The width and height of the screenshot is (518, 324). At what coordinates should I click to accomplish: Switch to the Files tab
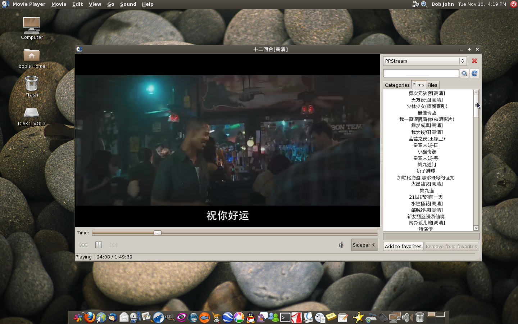pyautogui.click(x=432, y=85)
